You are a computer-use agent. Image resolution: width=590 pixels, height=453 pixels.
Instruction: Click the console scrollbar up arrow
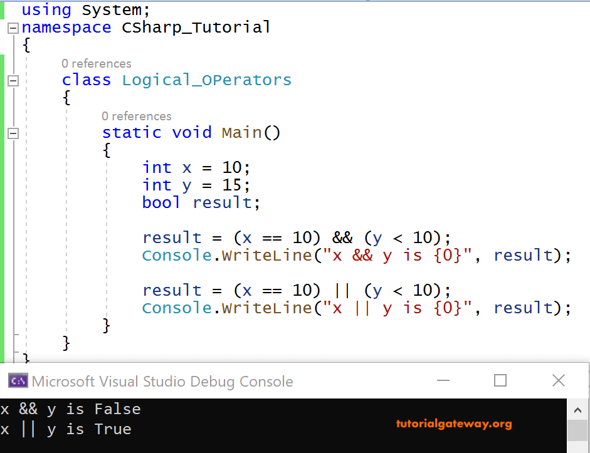click(577, 410)
